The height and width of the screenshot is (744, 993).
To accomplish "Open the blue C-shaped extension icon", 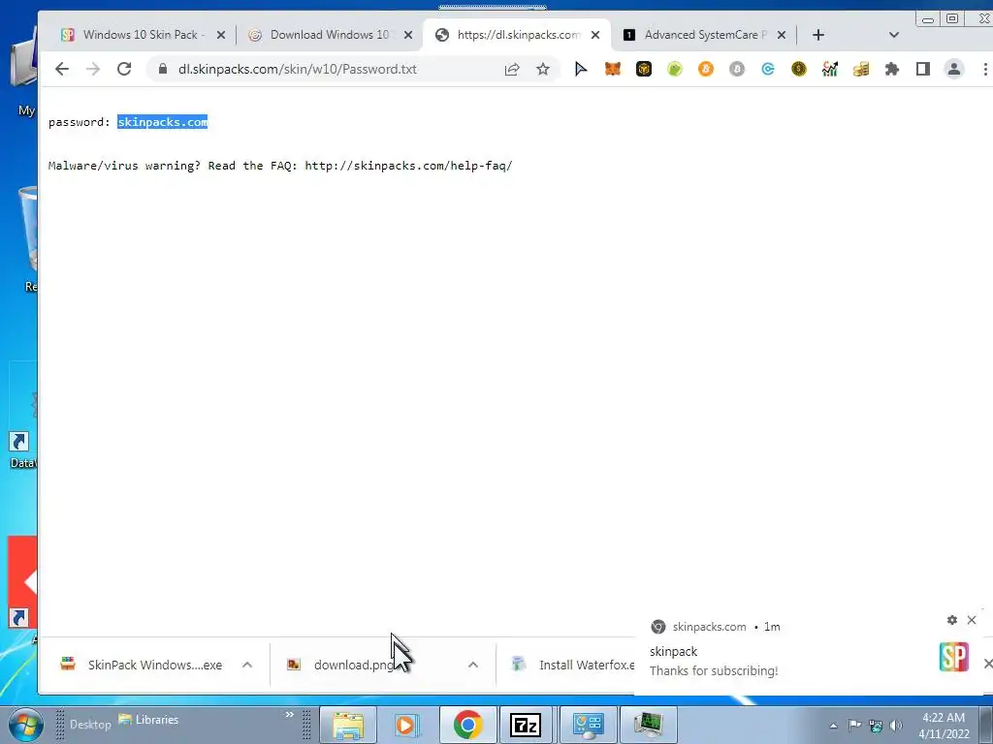I will coord(768,69).
